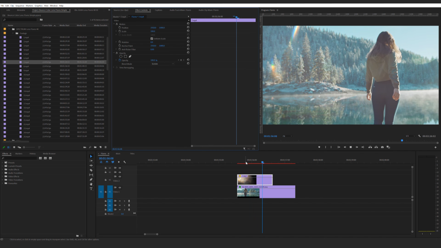
Task: Mute audio track A1
Action: [120, 201]
